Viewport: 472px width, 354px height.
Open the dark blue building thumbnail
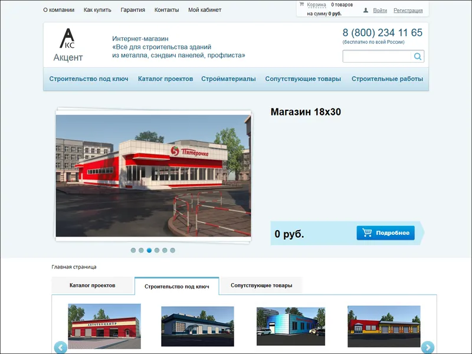pyautogui.click(x=198, y=326)
